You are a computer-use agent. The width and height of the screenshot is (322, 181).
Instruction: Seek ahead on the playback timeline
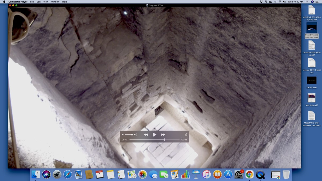point(174,139)
